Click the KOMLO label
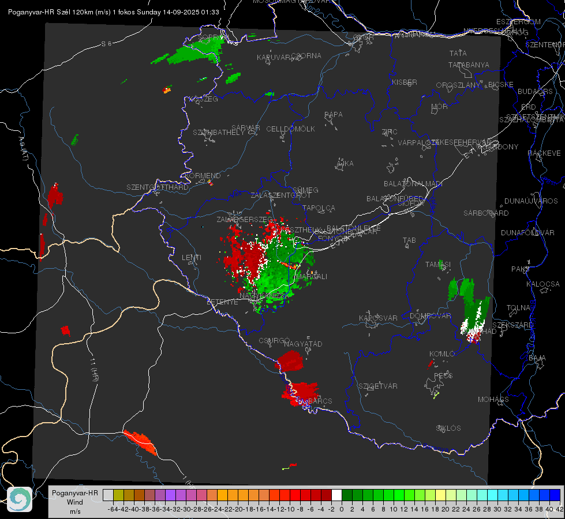The width and height of the screenshot is (565, 519). [442, 354]
